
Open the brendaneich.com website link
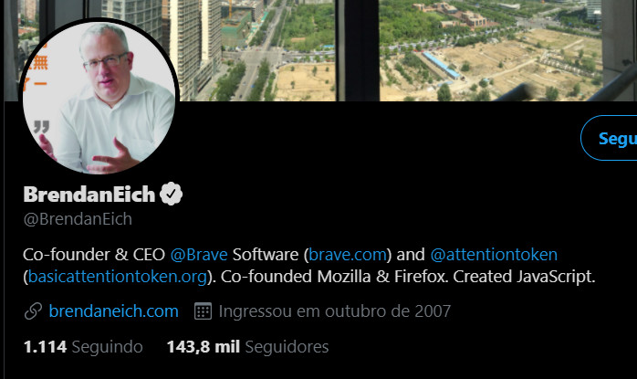tap(113, 311)
